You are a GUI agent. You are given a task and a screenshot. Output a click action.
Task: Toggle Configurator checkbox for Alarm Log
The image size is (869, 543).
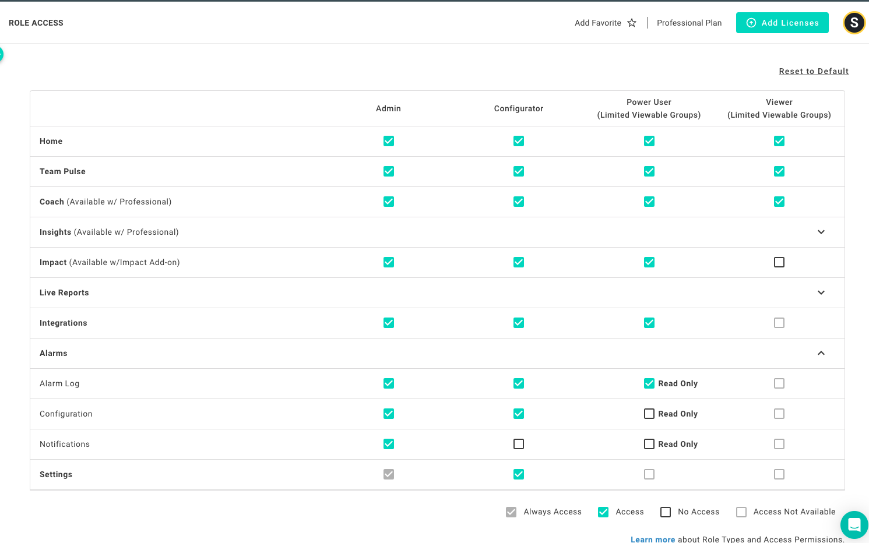pyautogui.click(x=519, y=383)
